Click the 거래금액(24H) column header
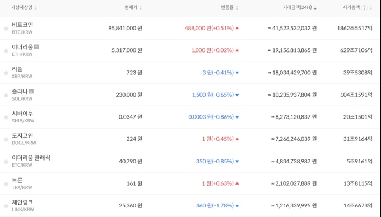The height and width of the screenshot is (217, 381). [x=297, y=7]
